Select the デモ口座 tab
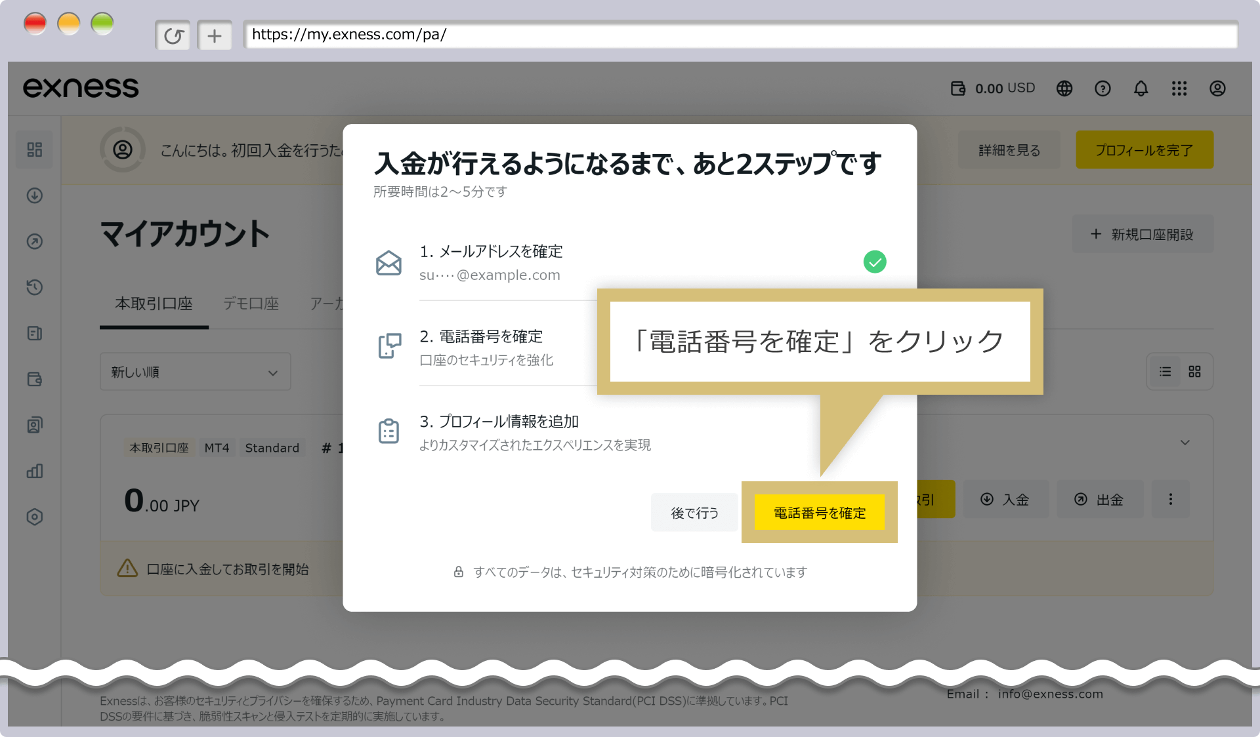This screenshot has width=1260, height=737. 251,304
